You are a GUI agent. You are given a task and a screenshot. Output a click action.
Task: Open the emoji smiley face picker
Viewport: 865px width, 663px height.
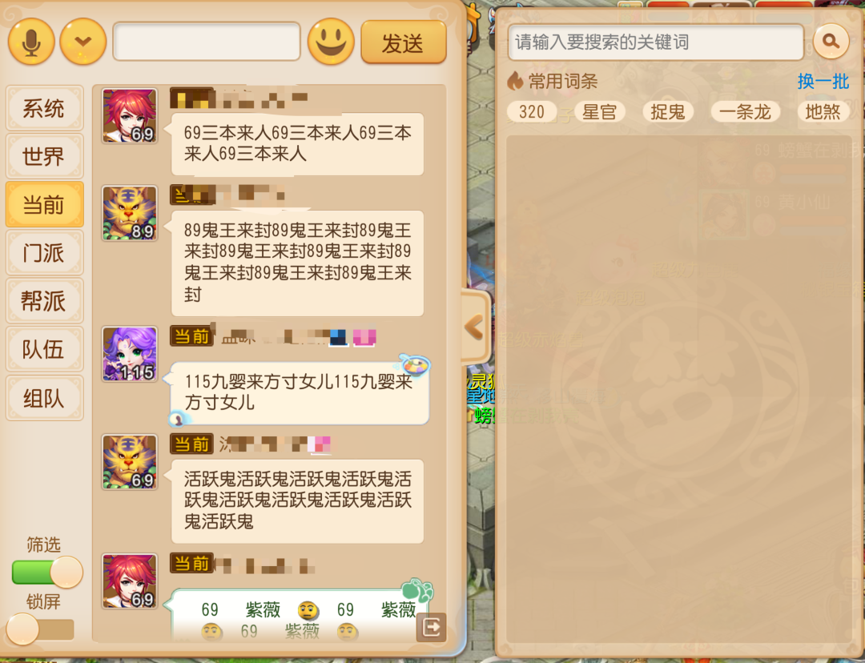[331, 42]
